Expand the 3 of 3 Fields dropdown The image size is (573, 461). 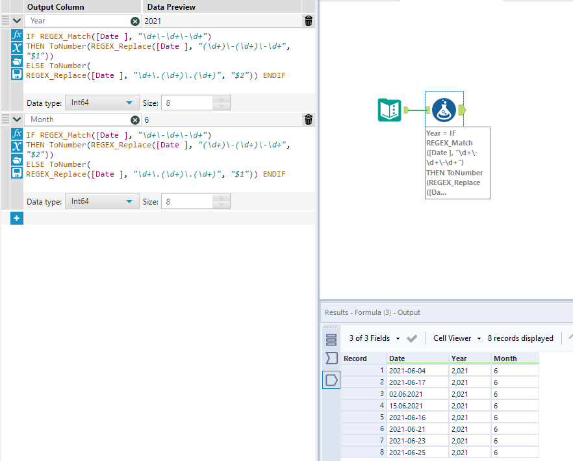(x=374, y=338)
